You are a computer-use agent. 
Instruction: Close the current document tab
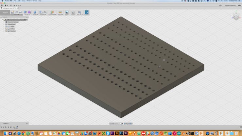coord(17,8)
